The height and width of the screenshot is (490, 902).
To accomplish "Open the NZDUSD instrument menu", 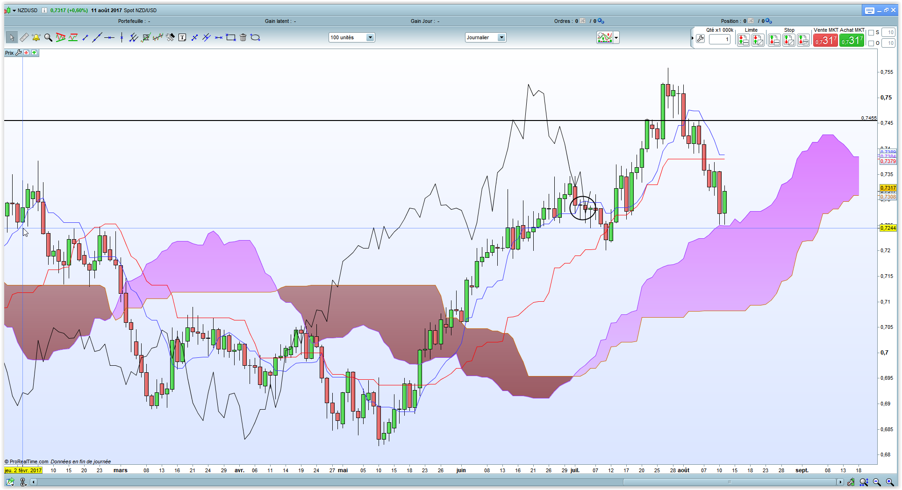I will [x=14, y=10].
